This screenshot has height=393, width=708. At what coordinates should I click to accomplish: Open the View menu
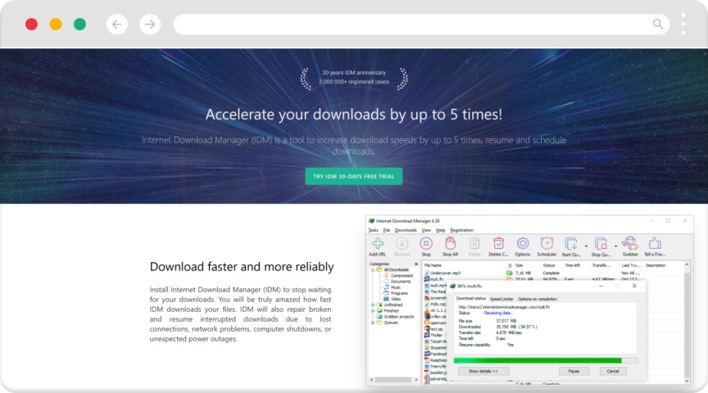(x=426, y=230)
